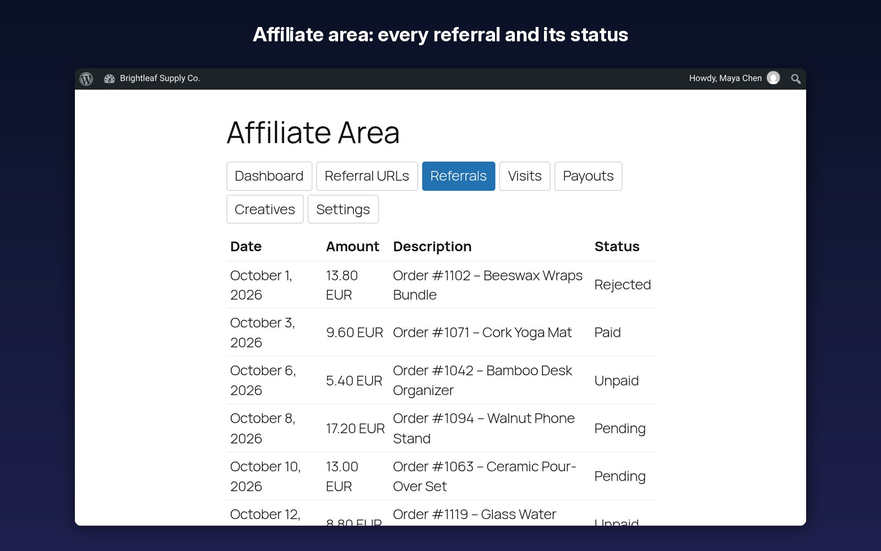Viewport: 881px width, 551px height.
Task: Select the October 6, 2026 date cell
Action: 263,381
